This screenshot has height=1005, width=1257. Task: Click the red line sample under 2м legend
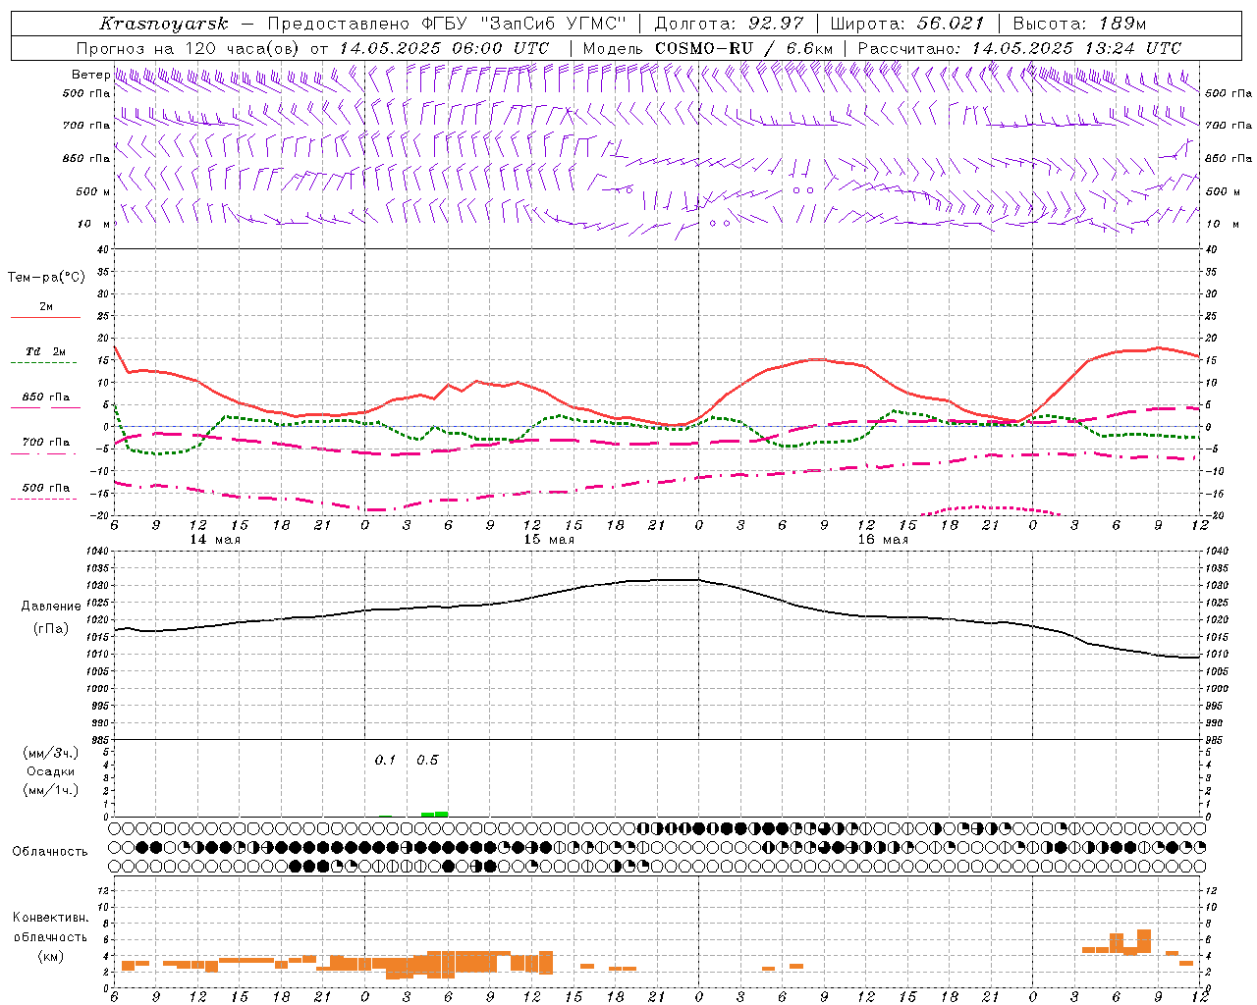click(x=45, y=318)
